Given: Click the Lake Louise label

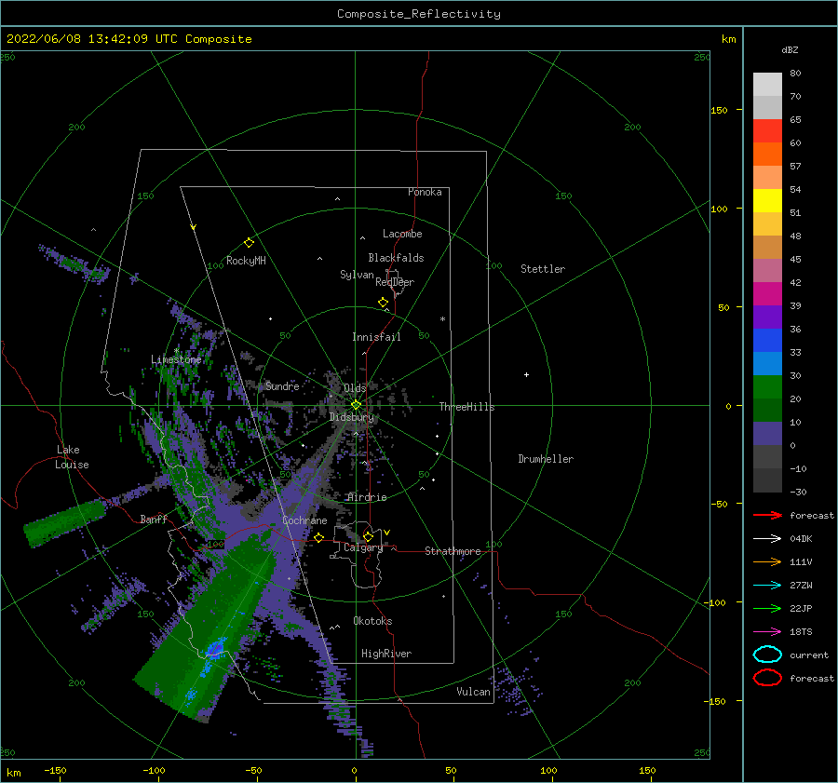Looking at the screenshot, I should 72,457.
